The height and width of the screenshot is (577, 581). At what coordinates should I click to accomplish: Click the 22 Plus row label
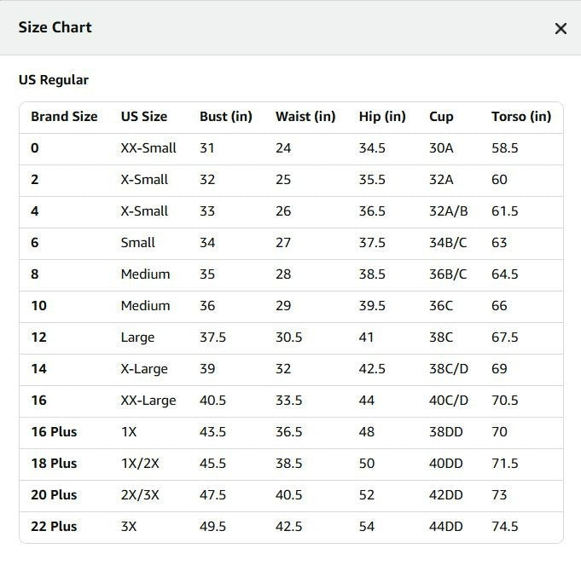pos(54,527)
